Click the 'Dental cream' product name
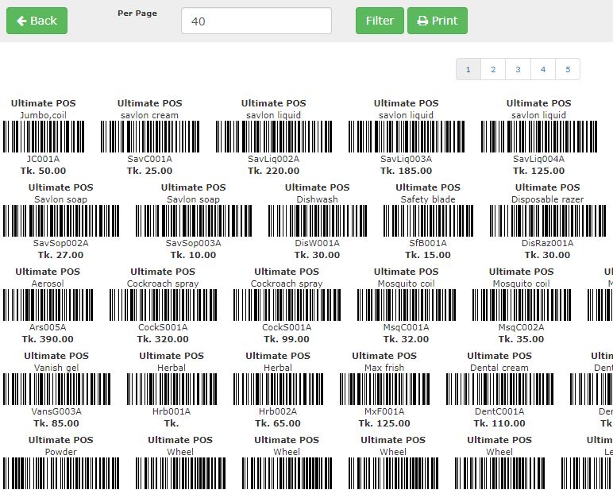The width and height of the screenshot is (613, 490). point(499,368)
